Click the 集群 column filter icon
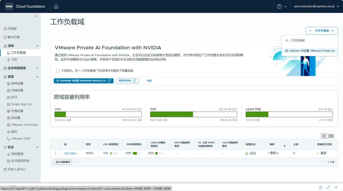Screen dimensions: 343x191 (285, 146)
